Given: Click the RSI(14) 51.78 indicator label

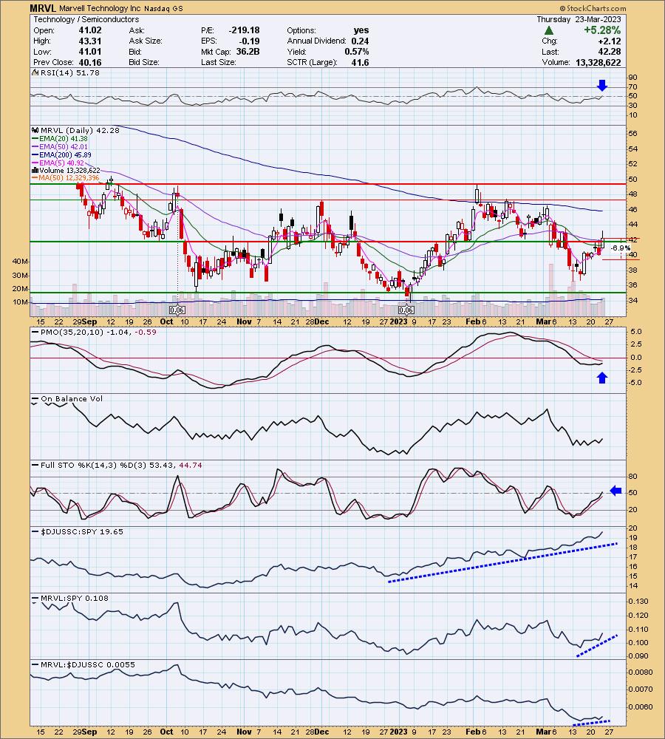Looking at the screenshot, I should (x=70, y=72).
